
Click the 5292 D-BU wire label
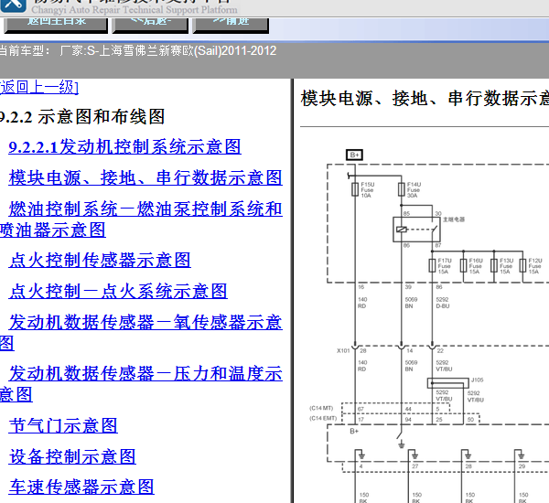click(x=443, y=303)
